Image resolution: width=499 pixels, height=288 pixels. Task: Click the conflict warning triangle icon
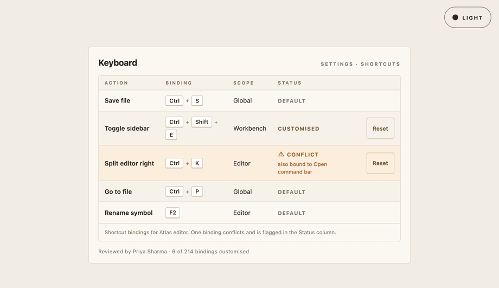pos(281,155)
